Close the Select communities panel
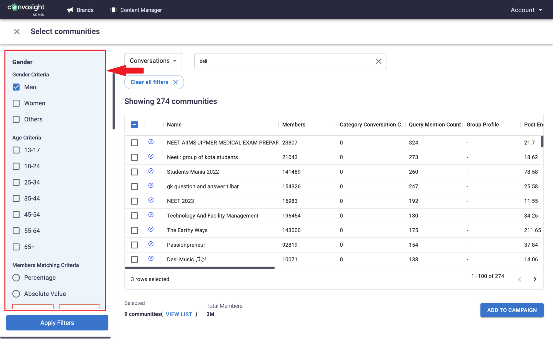The width and height of the screenshot is (553, 346). pos(17,32)
